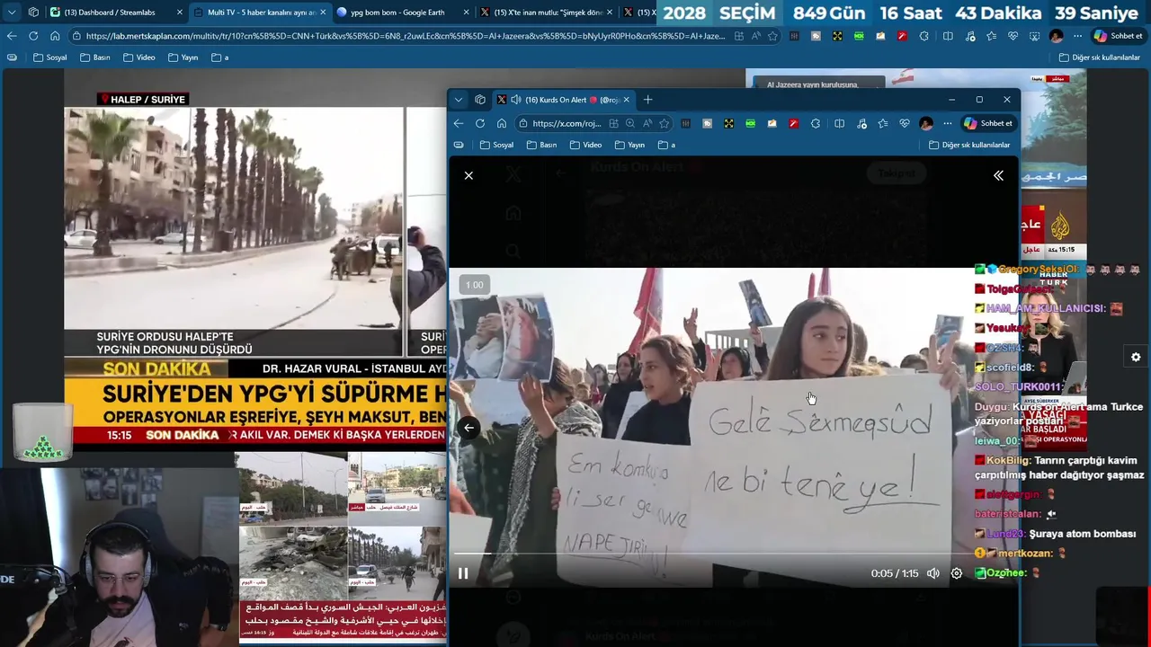This screenshot has width=1151, height=647.
Task: Click the previous media arrow in X viewer
Action: tap(468, 428)
